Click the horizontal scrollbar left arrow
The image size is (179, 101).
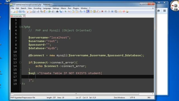[x=12, y=94]
